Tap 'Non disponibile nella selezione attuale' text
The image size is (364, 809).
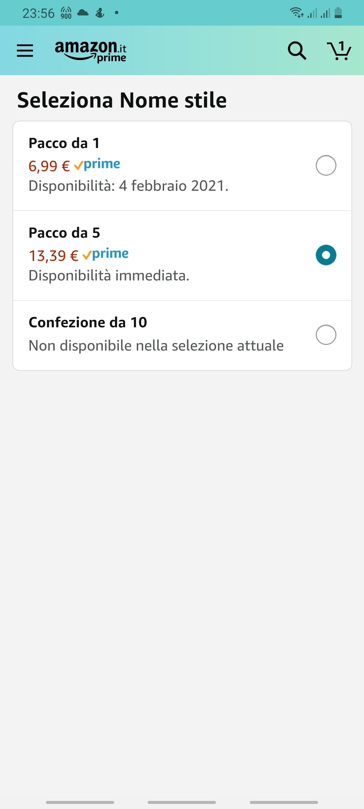point(156,346)
